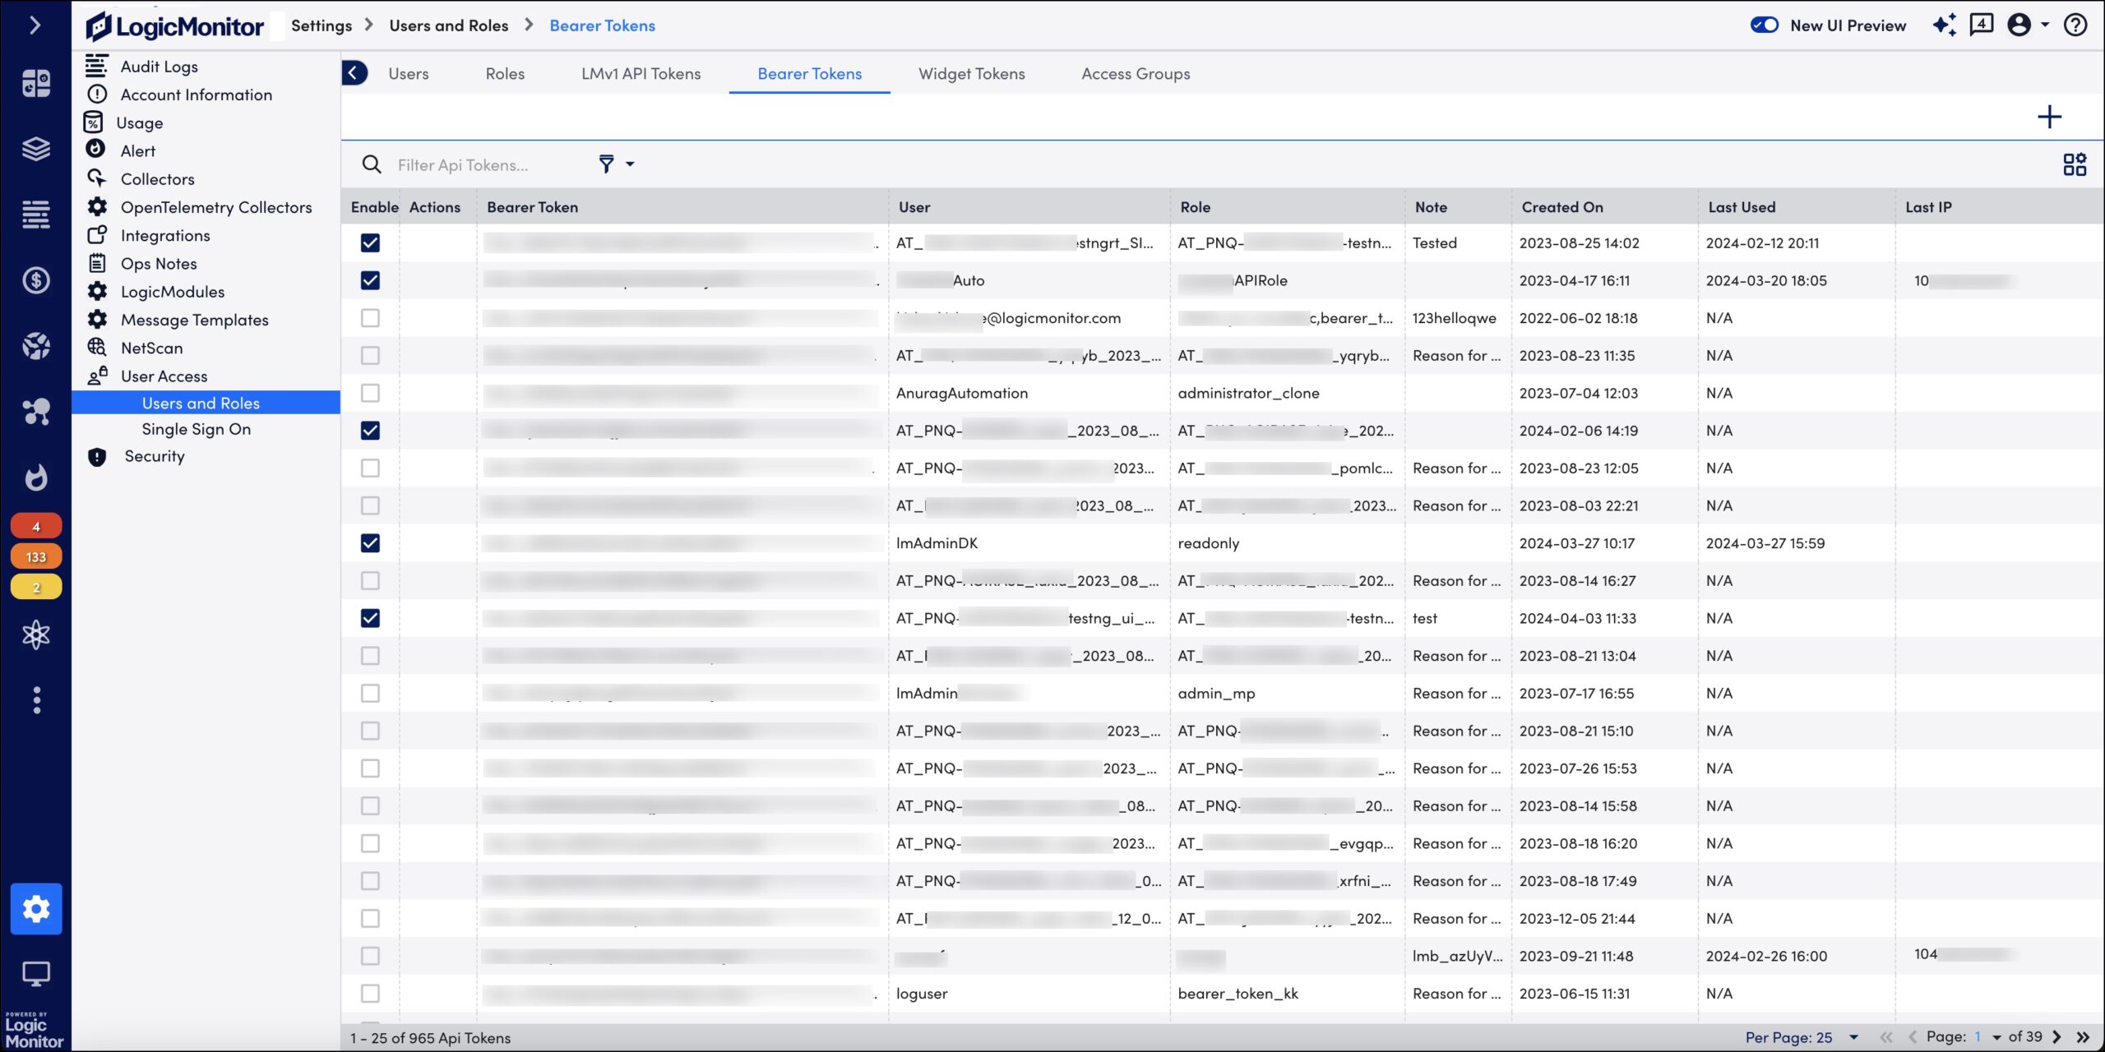Switch to the LMv1 API Tokens tab

(x=641, y=74)
